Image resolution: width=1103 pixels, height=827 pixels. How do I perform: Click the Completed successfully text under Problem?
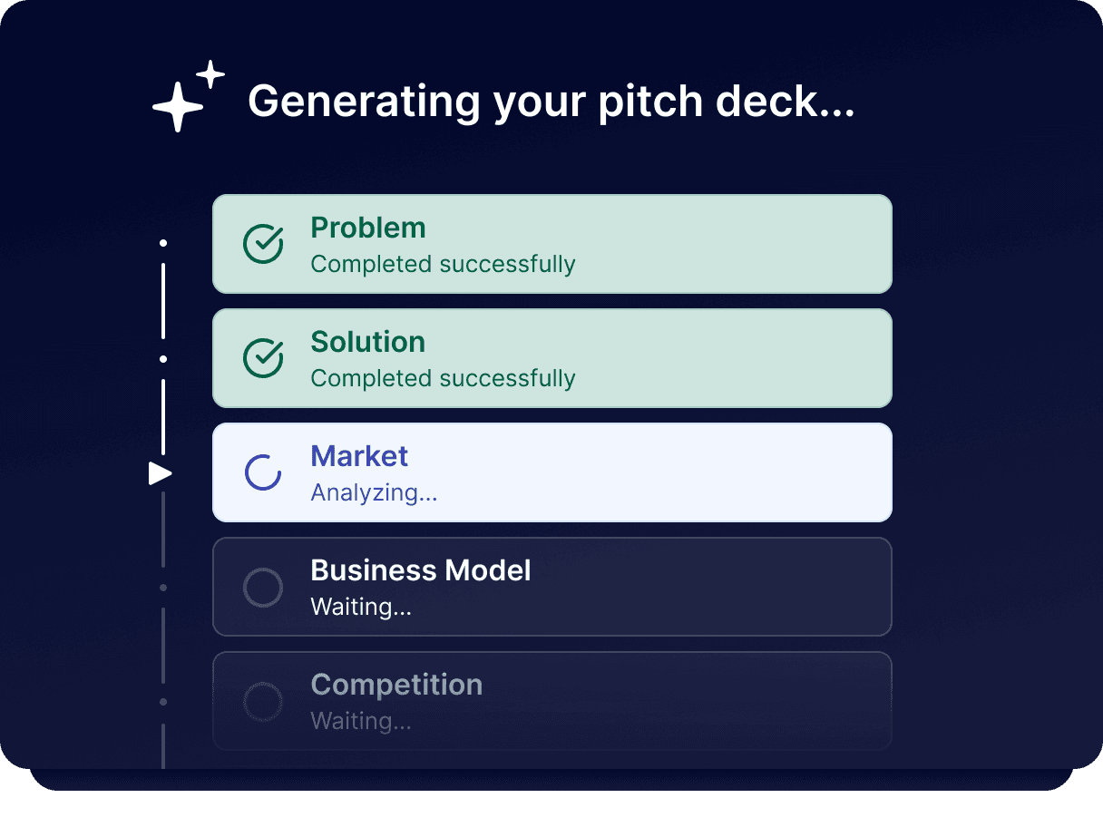[x=443, y=264]
